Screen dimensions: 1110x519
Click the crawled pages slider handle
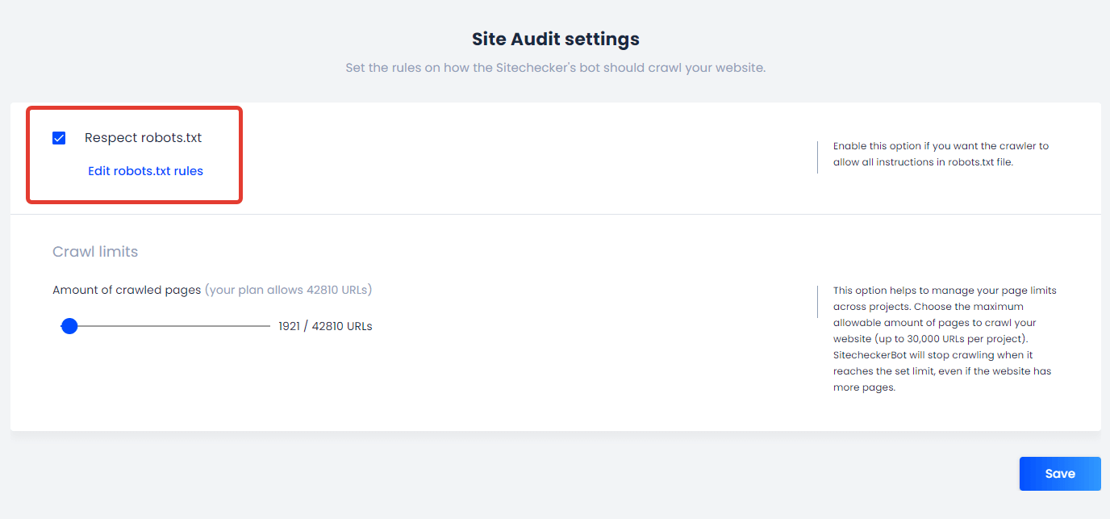69,326
